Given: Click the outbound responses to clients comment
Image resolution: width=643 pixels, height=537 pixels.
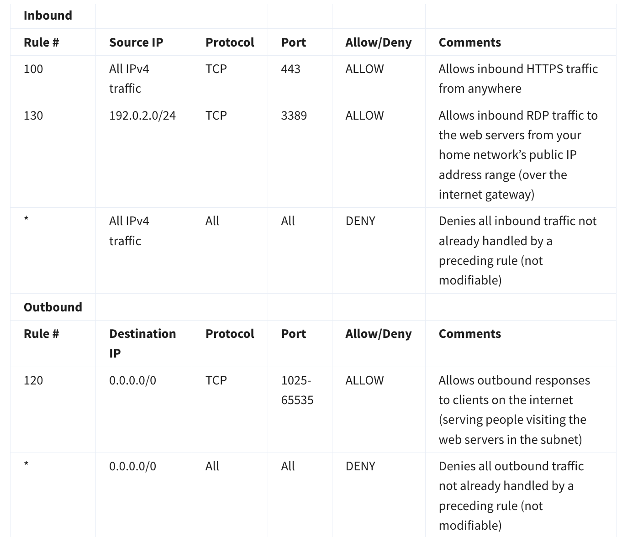Looking at the screenshot, I should (514, 410).
